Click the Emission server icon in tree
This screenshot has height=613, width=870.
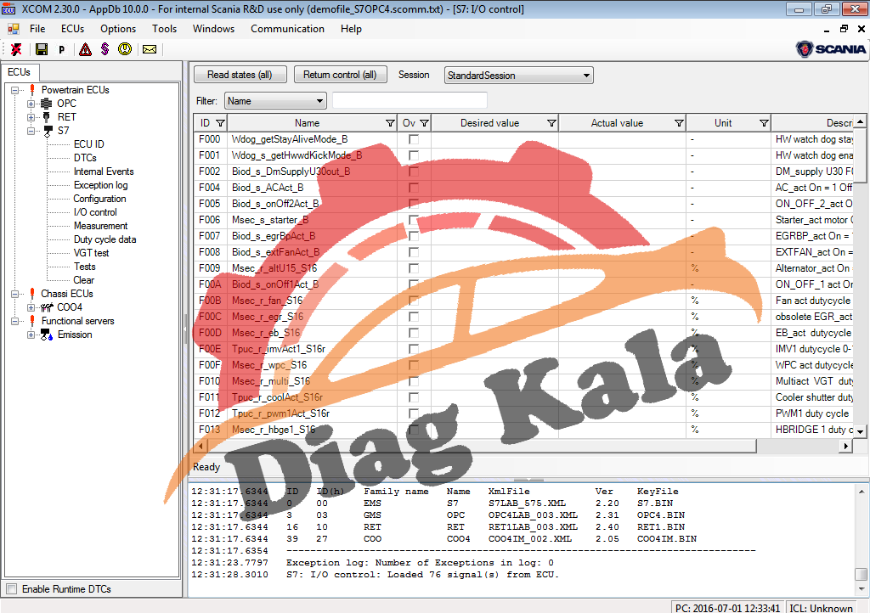(48, 335)
